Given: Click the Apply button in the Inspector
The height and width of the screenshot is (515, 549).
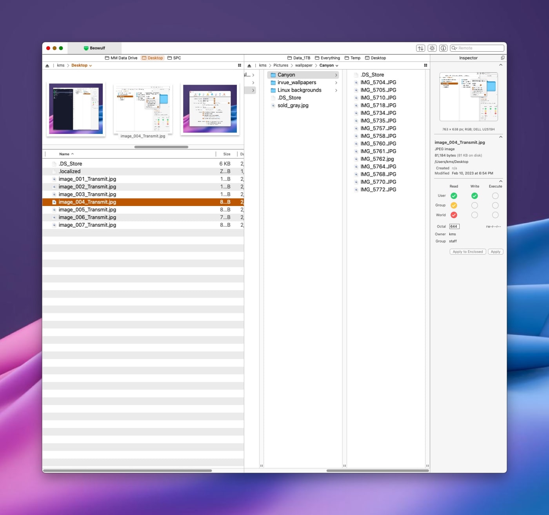Looking at the screenshot, I should [x=495, y=251].
